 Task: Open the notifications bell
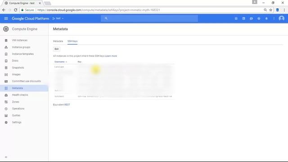tap(266, 18)
